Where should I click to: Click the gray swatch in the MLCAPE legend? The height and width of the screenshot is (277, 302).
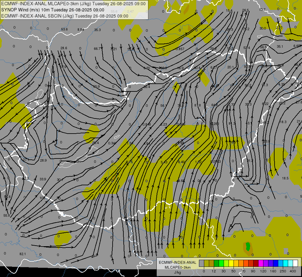click(x=202, y=263)
